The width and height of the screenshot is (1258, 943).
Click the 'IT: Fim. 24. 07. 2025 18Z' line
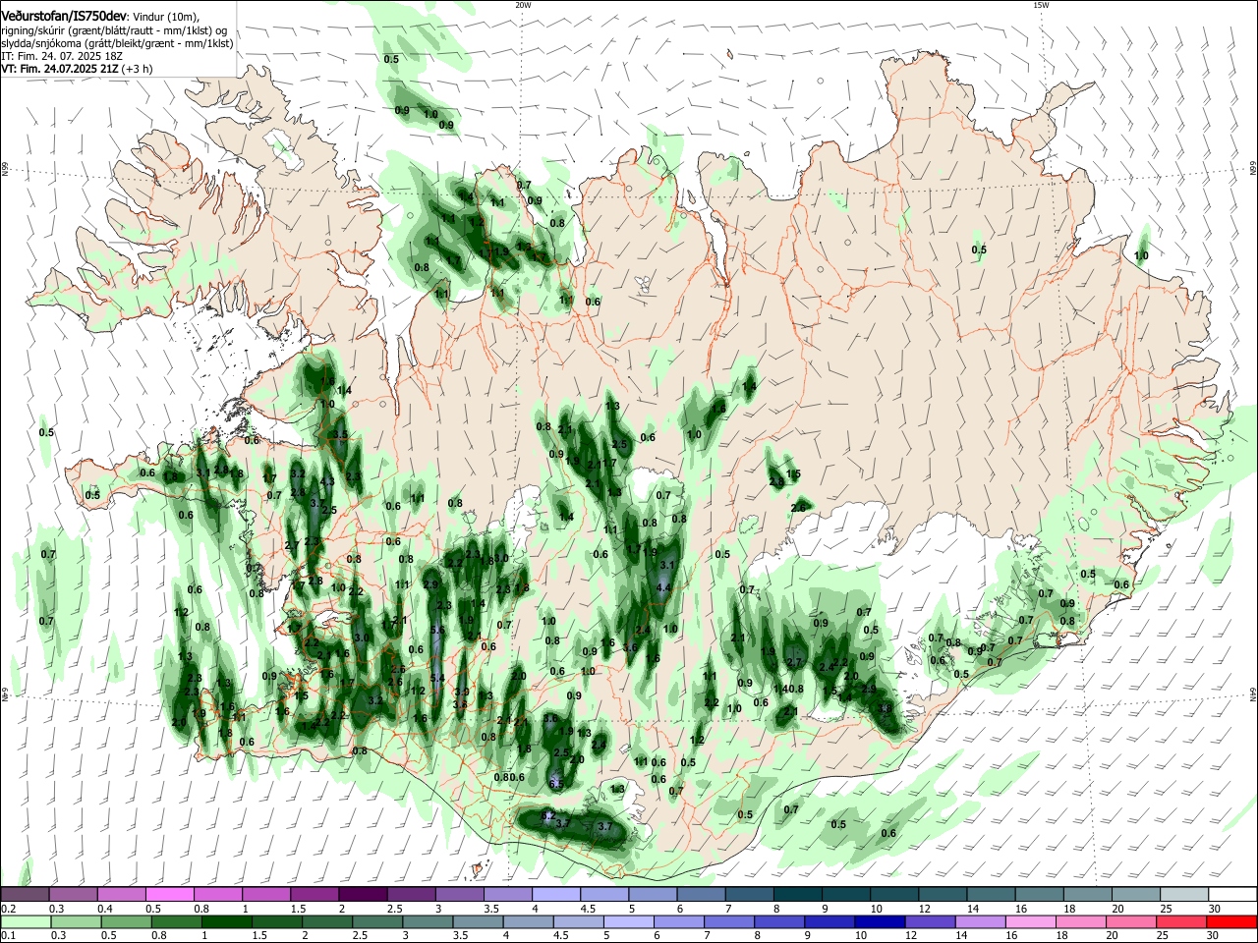pos(60,57)
